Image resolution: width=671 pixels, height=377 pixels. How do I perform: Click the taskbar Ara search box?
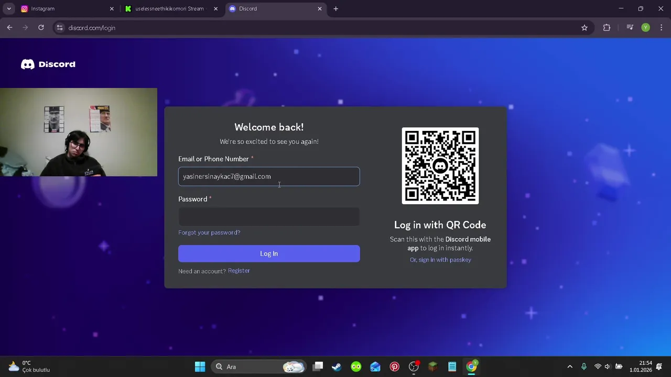(259, 367)
